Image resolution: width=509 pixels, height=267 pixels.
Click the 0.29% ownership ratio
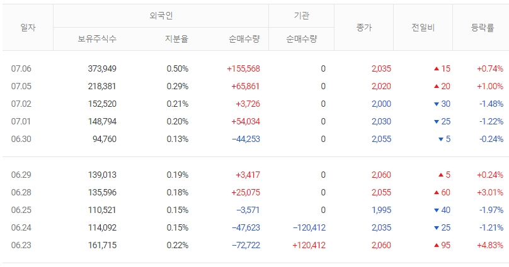tap(177, 86)
